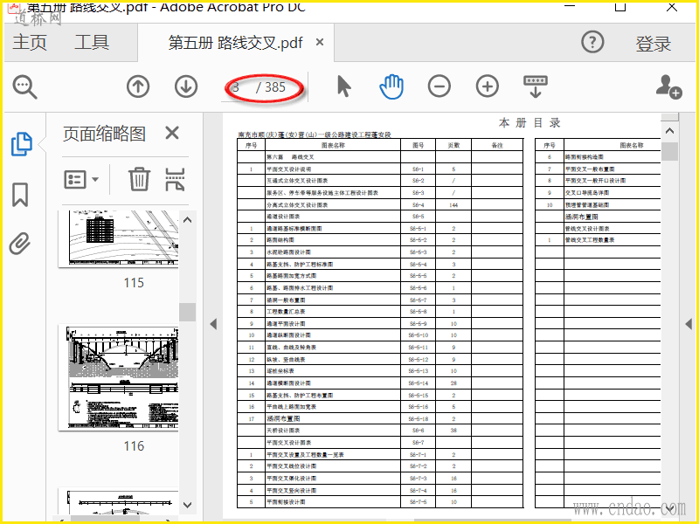Open thumbnail options dropdown menu
The width and height of the screenshot is (699, 524).
[81, 180]
